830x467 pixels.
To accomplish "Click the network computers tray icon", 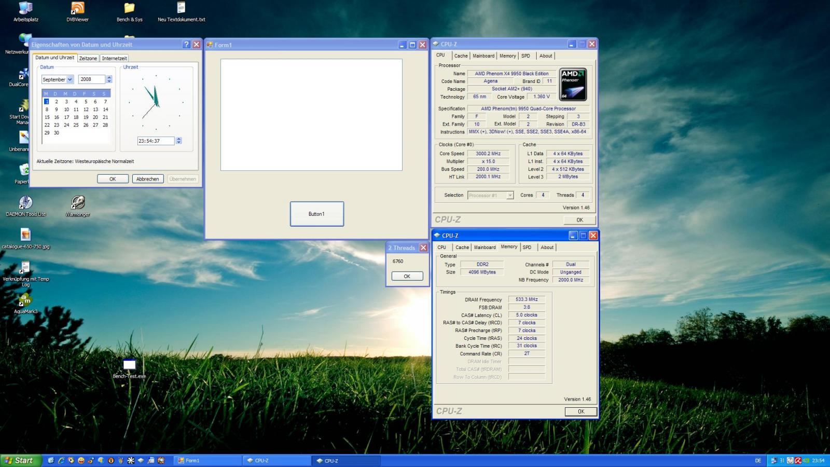I will pos(773,460).
